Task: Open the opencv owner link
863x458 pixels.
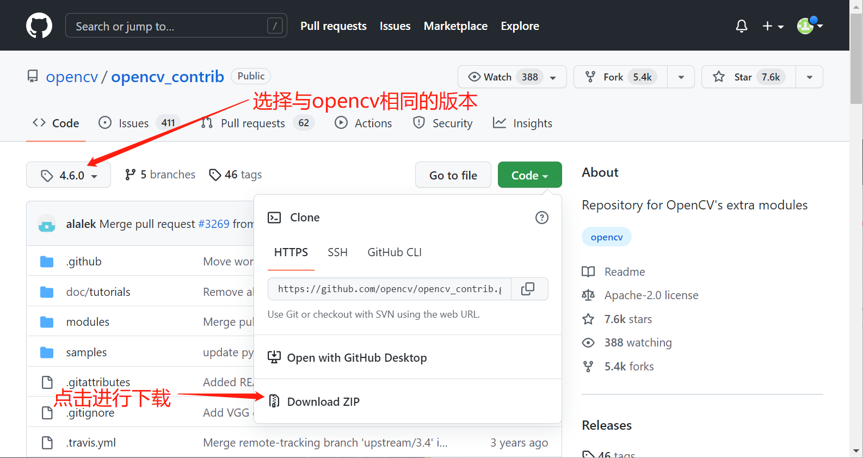Action: [x=72, y=77]
